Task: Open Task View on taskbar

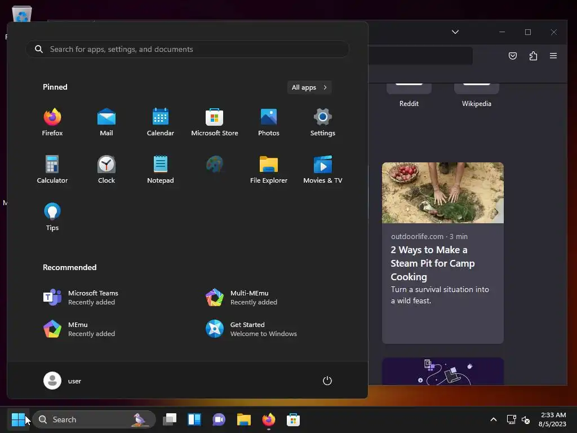Action: (170, 419)
